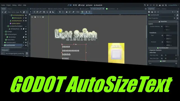The height and width of the screenshot is (101, 180).
Task: Collapse the Auto-Size section
Action: pos(152,52)
